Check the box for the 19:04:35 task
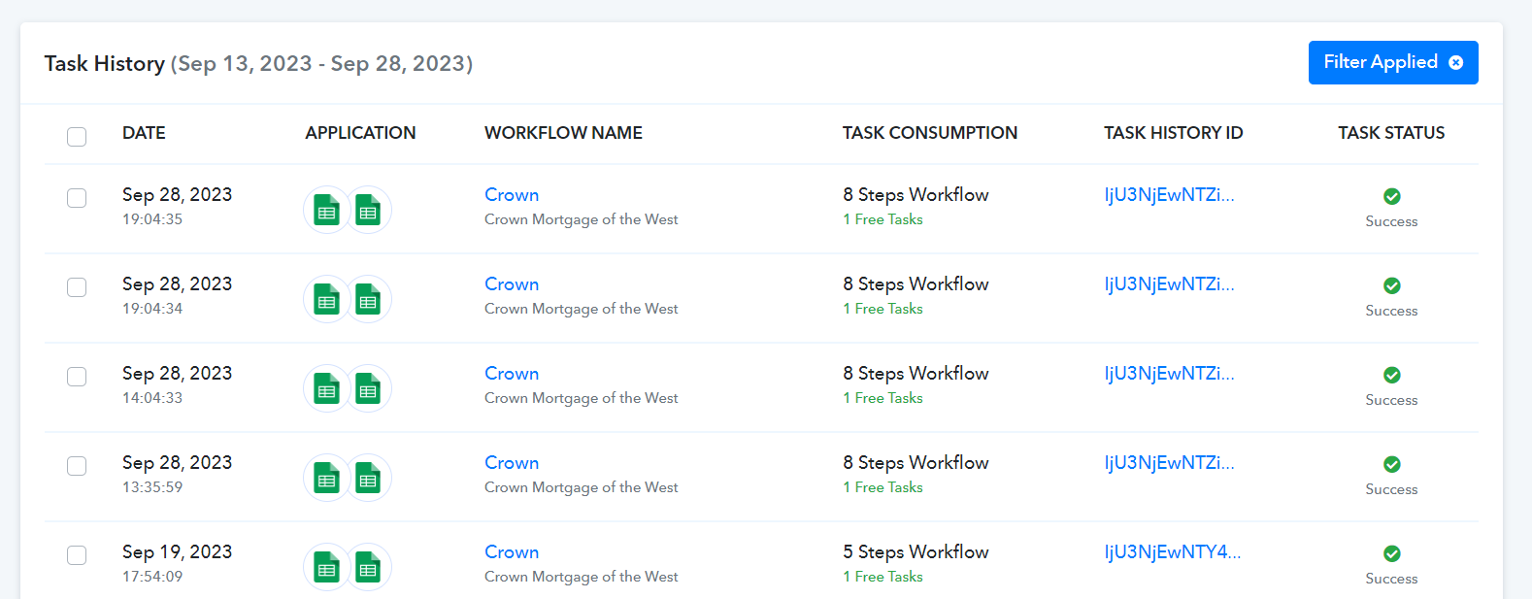 [x=77, y=198]
